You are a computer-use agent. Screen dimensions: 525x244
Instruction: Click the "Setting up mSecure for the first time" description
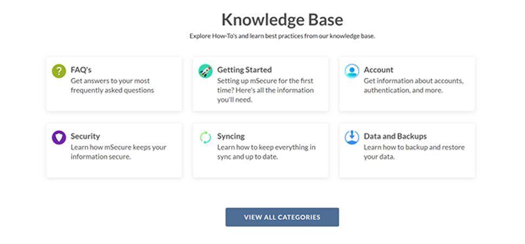click(265, 90)
